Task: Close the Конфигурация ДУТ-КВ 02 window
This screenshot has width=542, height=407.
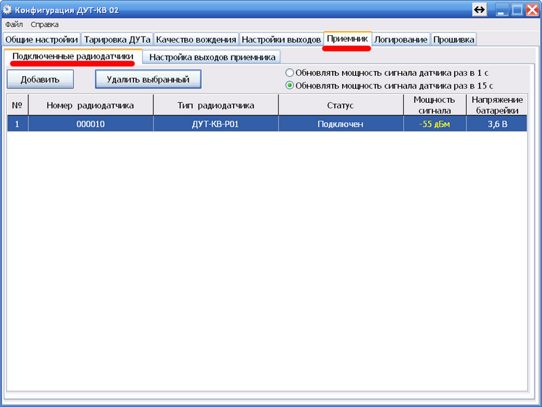Action: pos(532,9)
